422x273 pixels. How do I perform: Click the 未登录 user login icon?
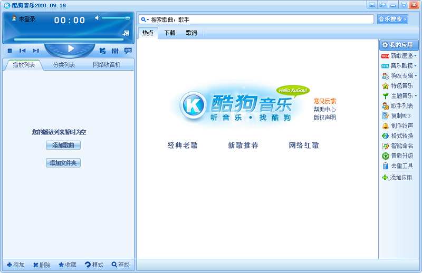click(x=14, y=18)
